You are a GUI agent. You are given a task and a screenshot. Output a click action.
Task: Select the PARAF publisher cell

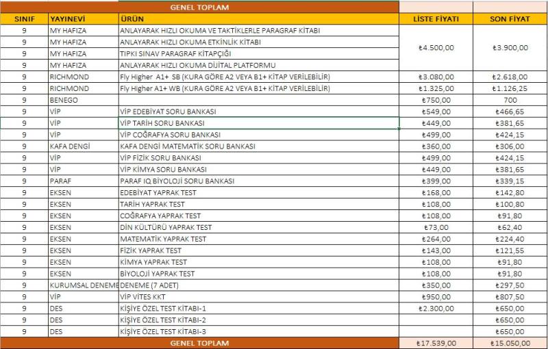coord(83,181)
